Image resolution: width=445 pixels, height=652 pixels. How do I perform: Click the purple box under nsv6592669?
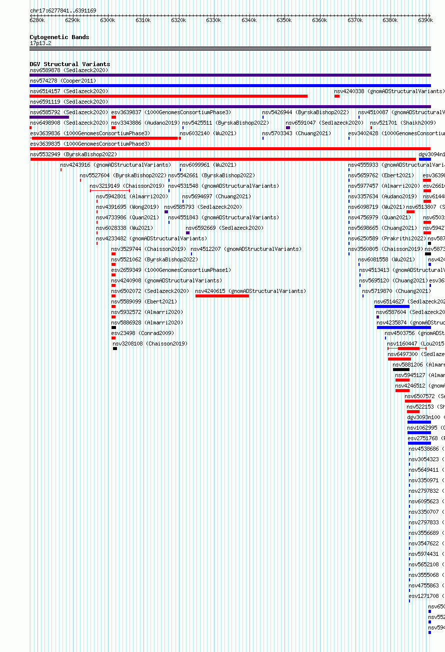188,233
